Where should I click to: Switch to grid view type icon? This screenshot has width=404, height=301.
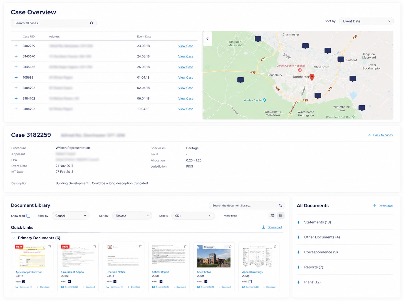[272, 216]
